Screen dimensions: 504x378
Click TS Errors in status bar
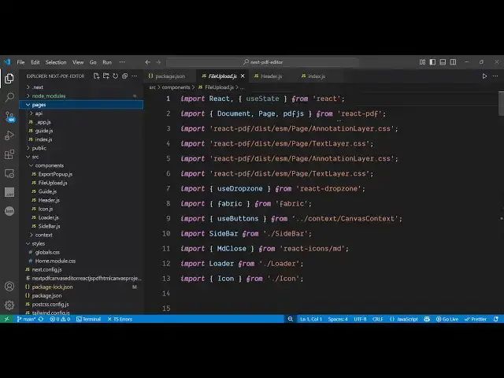120,319
